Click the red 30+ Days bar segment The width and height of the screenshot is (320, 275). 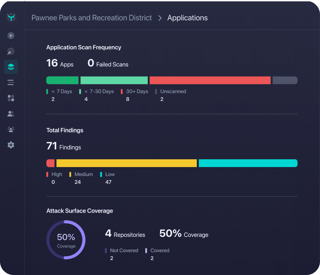tap(210, 80)
